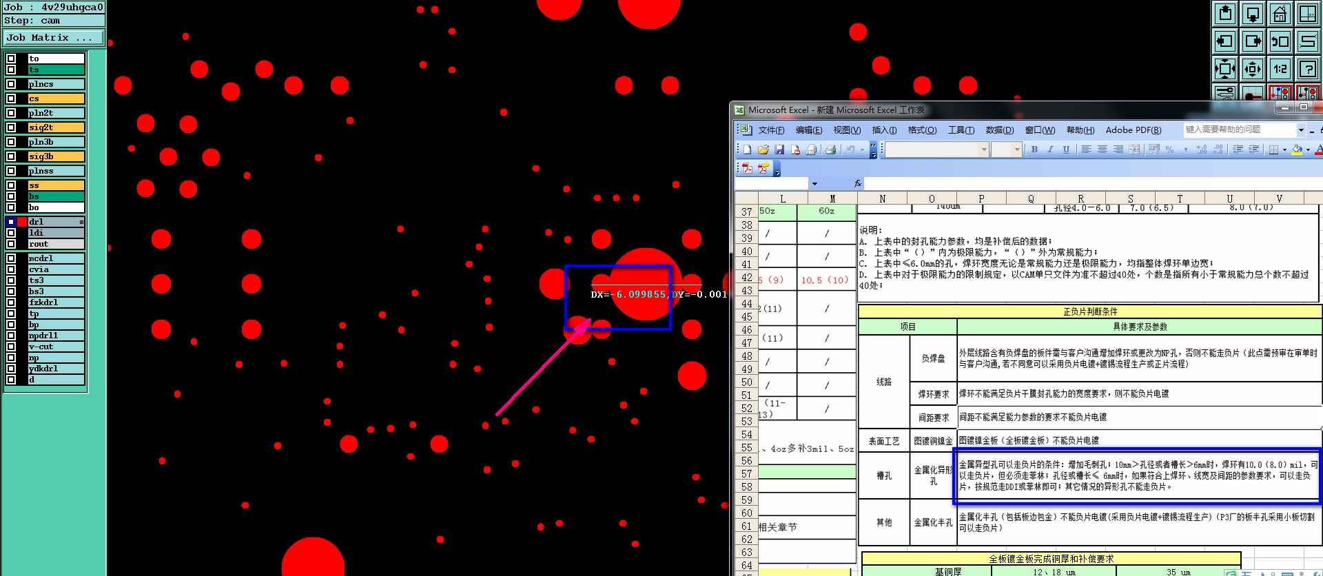Screen dimensions: 1323x576
Task: Open the 插入(I) menu in Excel
Action: pyautogui.click(x=884, y=130)
